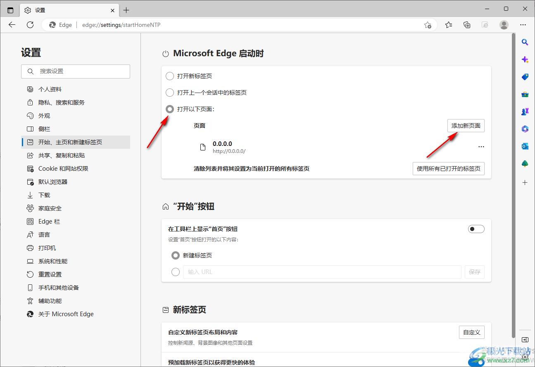
Task: Open sidebar Search icon
Action: (x=525, y=42)
